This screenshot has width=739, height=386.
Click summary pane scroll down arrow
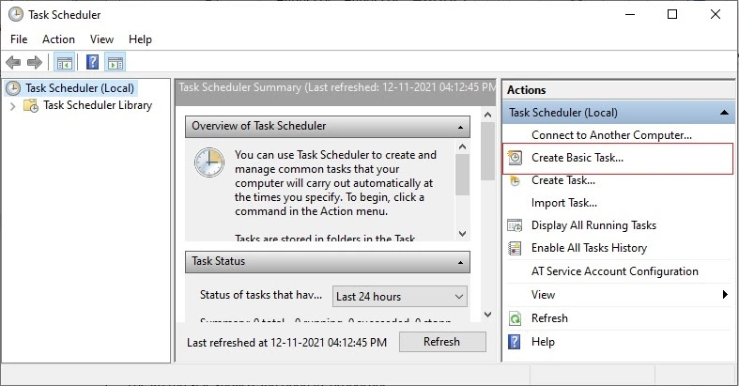coord(487,315)
